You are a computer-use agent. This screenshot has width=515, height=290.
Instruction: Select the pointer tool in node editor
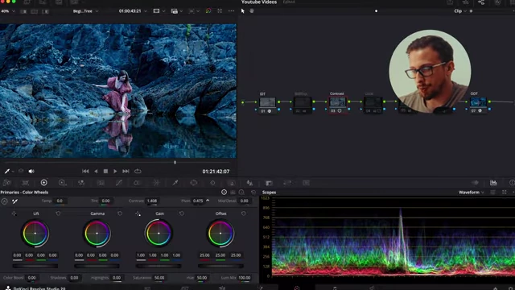[243, 10]
